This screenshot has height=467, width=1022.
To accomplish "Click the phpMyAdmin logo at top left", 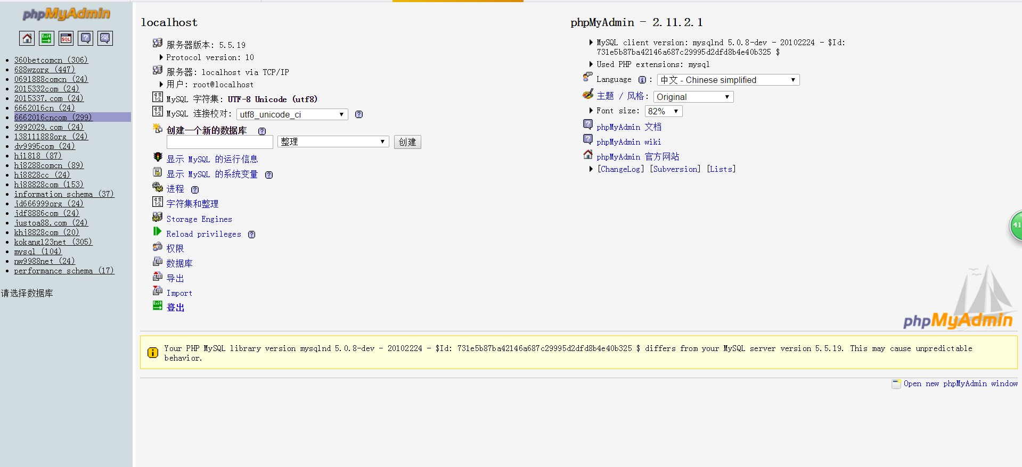I will 67,13.
